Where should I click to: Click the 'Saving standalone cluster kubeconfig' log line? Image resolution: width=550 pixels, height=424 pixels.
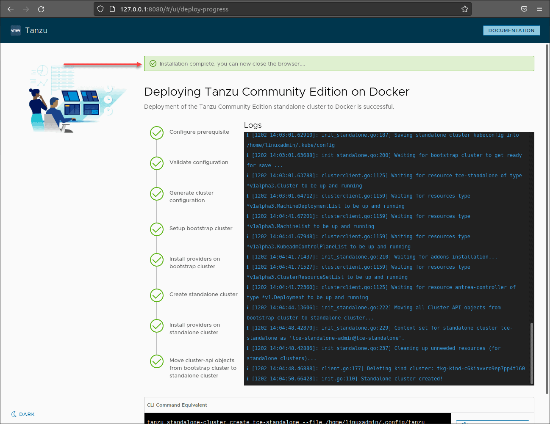(383, 140)
